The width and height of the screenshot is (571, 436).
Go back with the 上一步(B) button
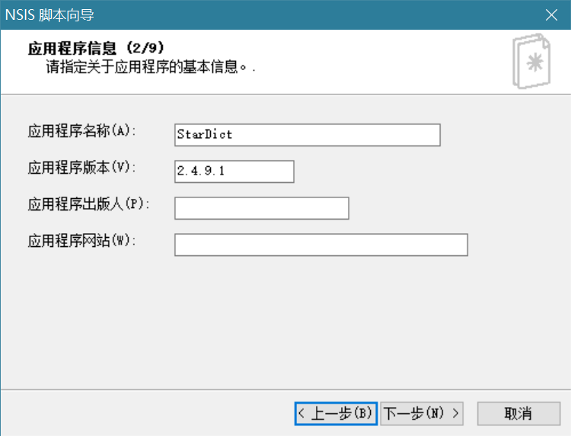tap(336, 413)
